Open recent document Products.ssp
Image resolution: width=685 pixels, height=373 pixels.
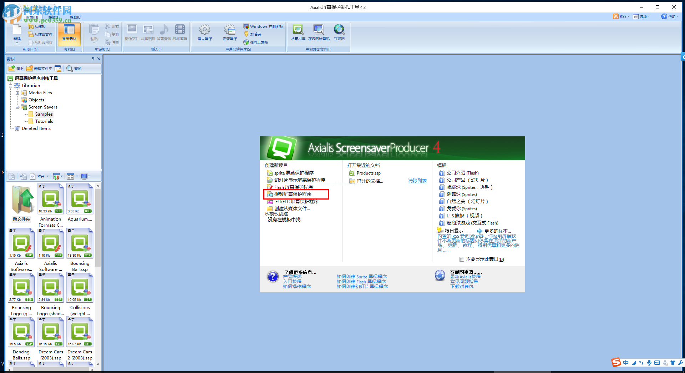tap(368, 173)
